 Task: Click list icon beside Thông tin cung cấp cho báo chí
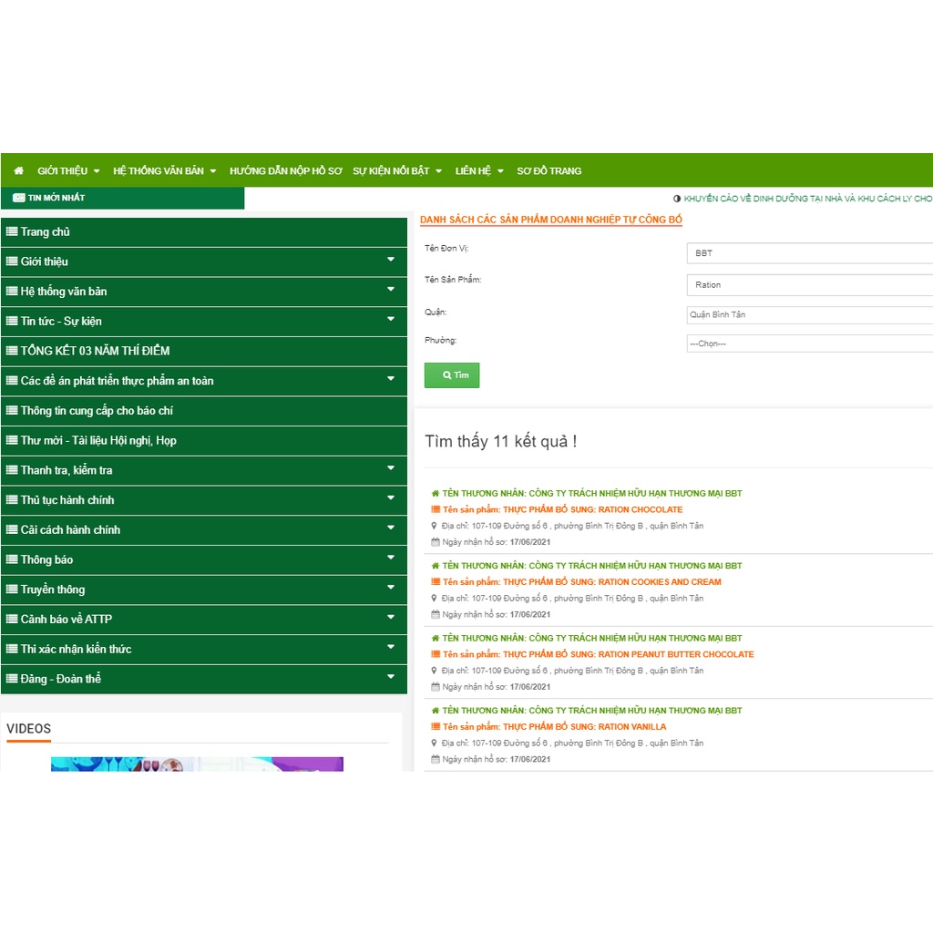tap(12, 411)
